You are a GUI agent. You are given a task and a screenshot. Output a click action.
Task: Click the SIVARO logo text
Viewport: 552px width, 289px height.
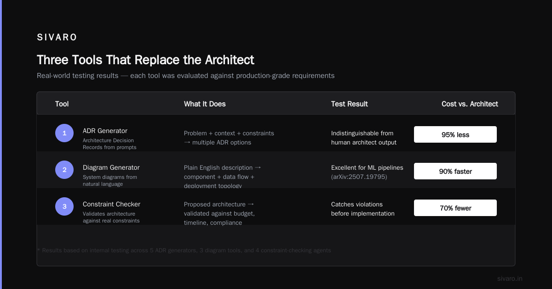pos(57,38)
